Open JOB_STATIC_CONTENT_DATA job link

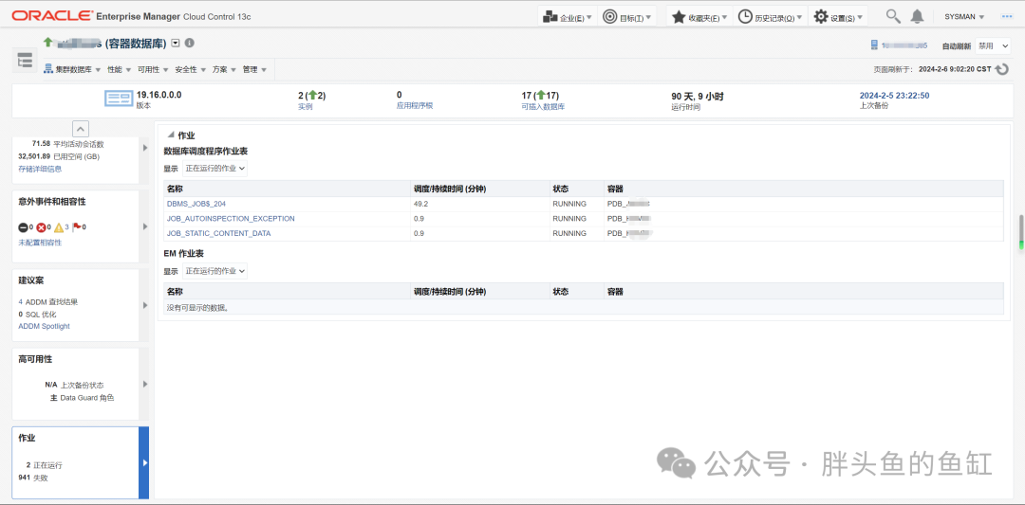pos(218,233)
